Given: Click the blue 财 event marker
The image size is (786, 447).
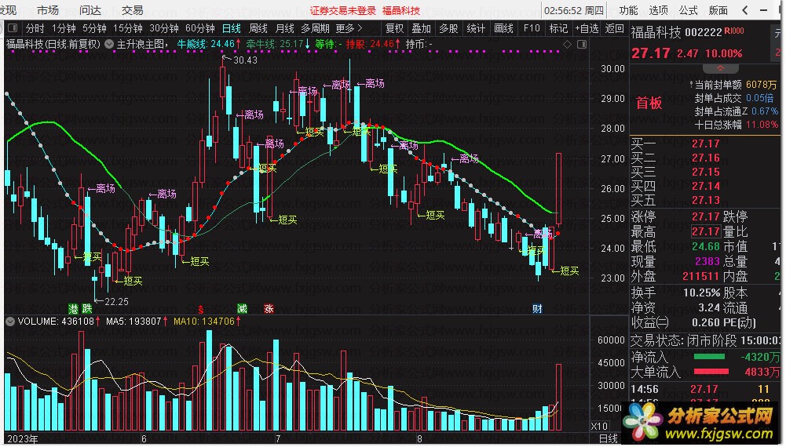Looking at the screenshot, I should tap(537, 308).
